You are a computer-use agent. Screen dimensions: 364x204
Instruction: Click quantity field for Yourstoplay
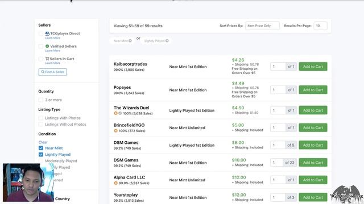278,197
